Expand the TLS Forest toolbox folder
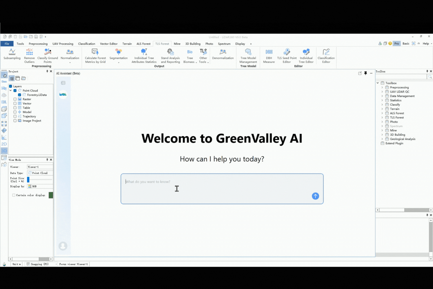Screen dimensions: 433x289 click(x=382, y=118)
